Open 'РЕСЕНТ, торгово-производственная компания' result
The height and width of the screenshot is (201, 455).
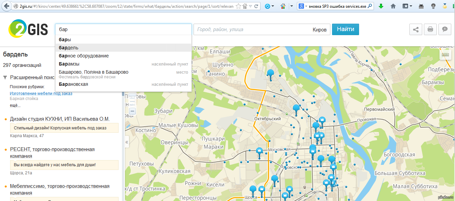[x=52, y=153]
